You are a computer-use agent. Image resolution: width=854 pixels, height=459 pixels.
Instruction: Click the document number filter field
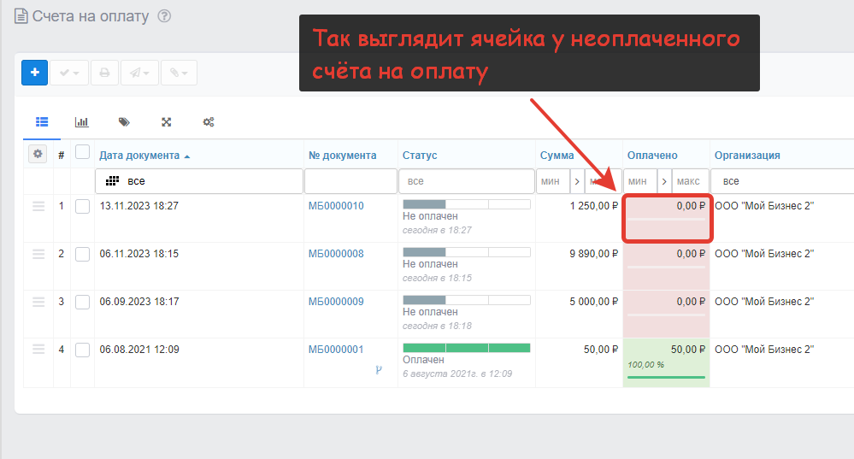(x=350, y=181)
